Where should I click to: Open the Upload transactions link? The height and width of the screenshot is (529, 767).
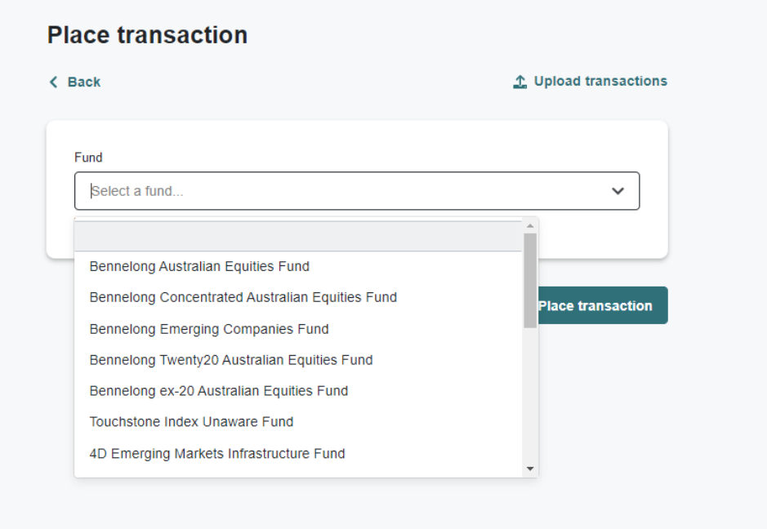point(600,81)
